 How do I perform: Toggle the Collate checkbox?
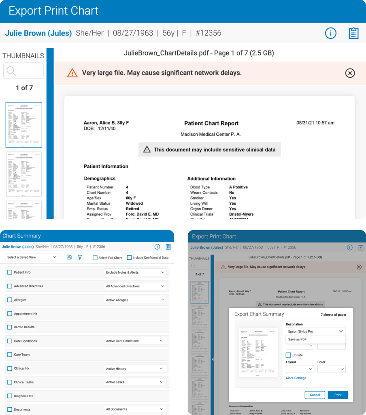click(288, 355)
